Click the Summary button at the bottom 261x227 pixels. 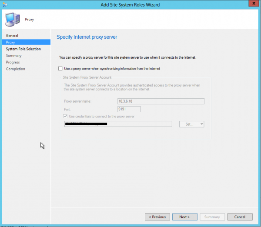tap(212, 217)
